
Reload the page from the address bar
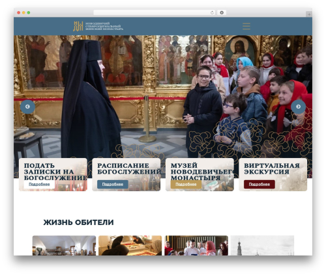[x=212, y=12]
